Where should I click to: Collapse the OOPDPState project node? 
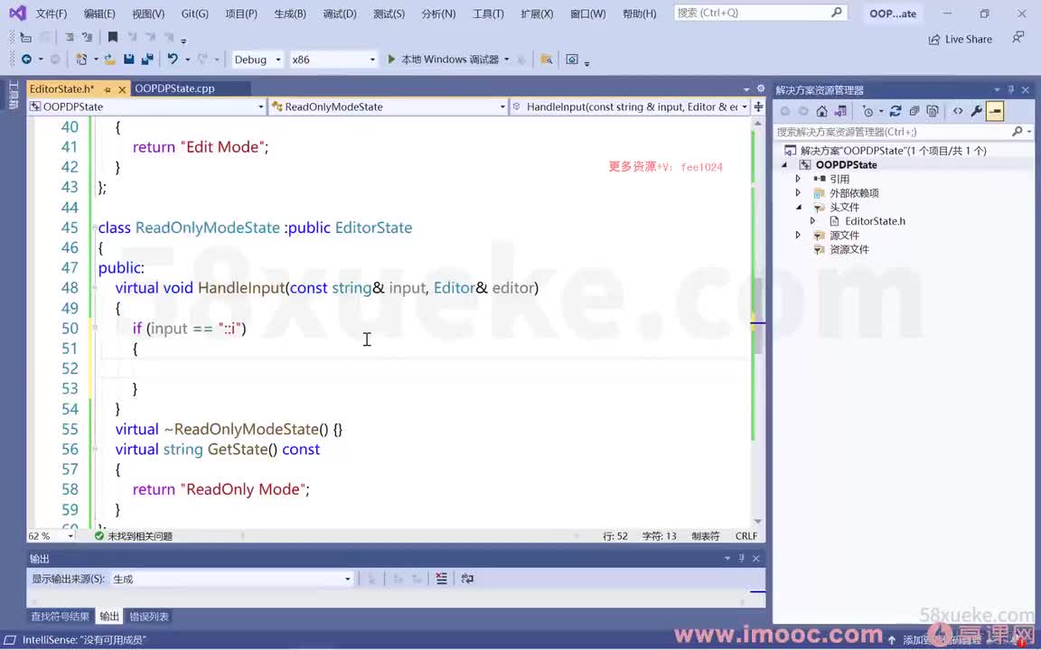point(784,165)
